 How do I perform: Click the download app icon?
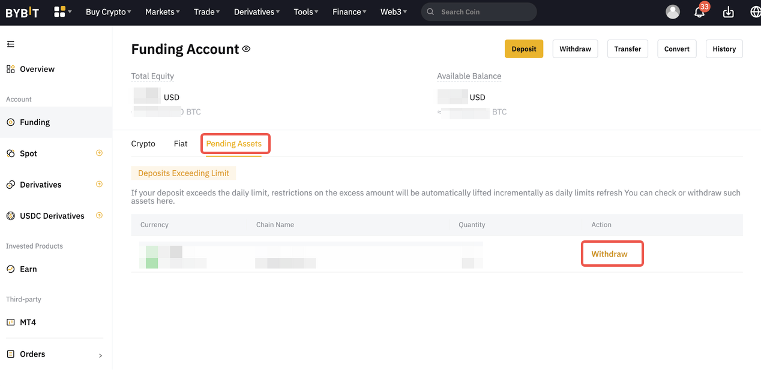pyautogui.click(x=728, y=12)
